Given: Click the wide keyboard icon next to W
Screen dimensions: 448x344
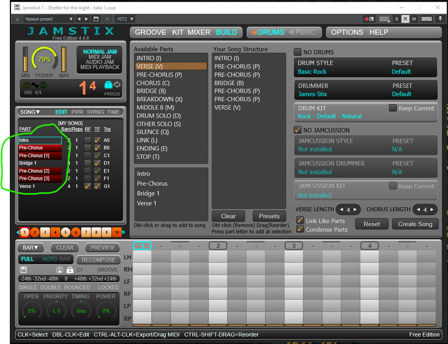Looking at the screenshot, I should [x=427, y=19].
